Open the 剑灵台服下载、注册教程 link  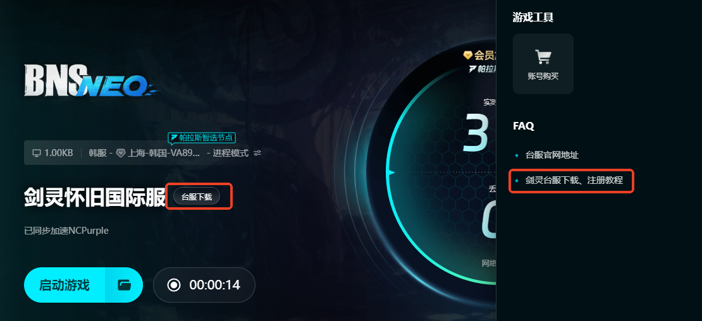[574, 181]
